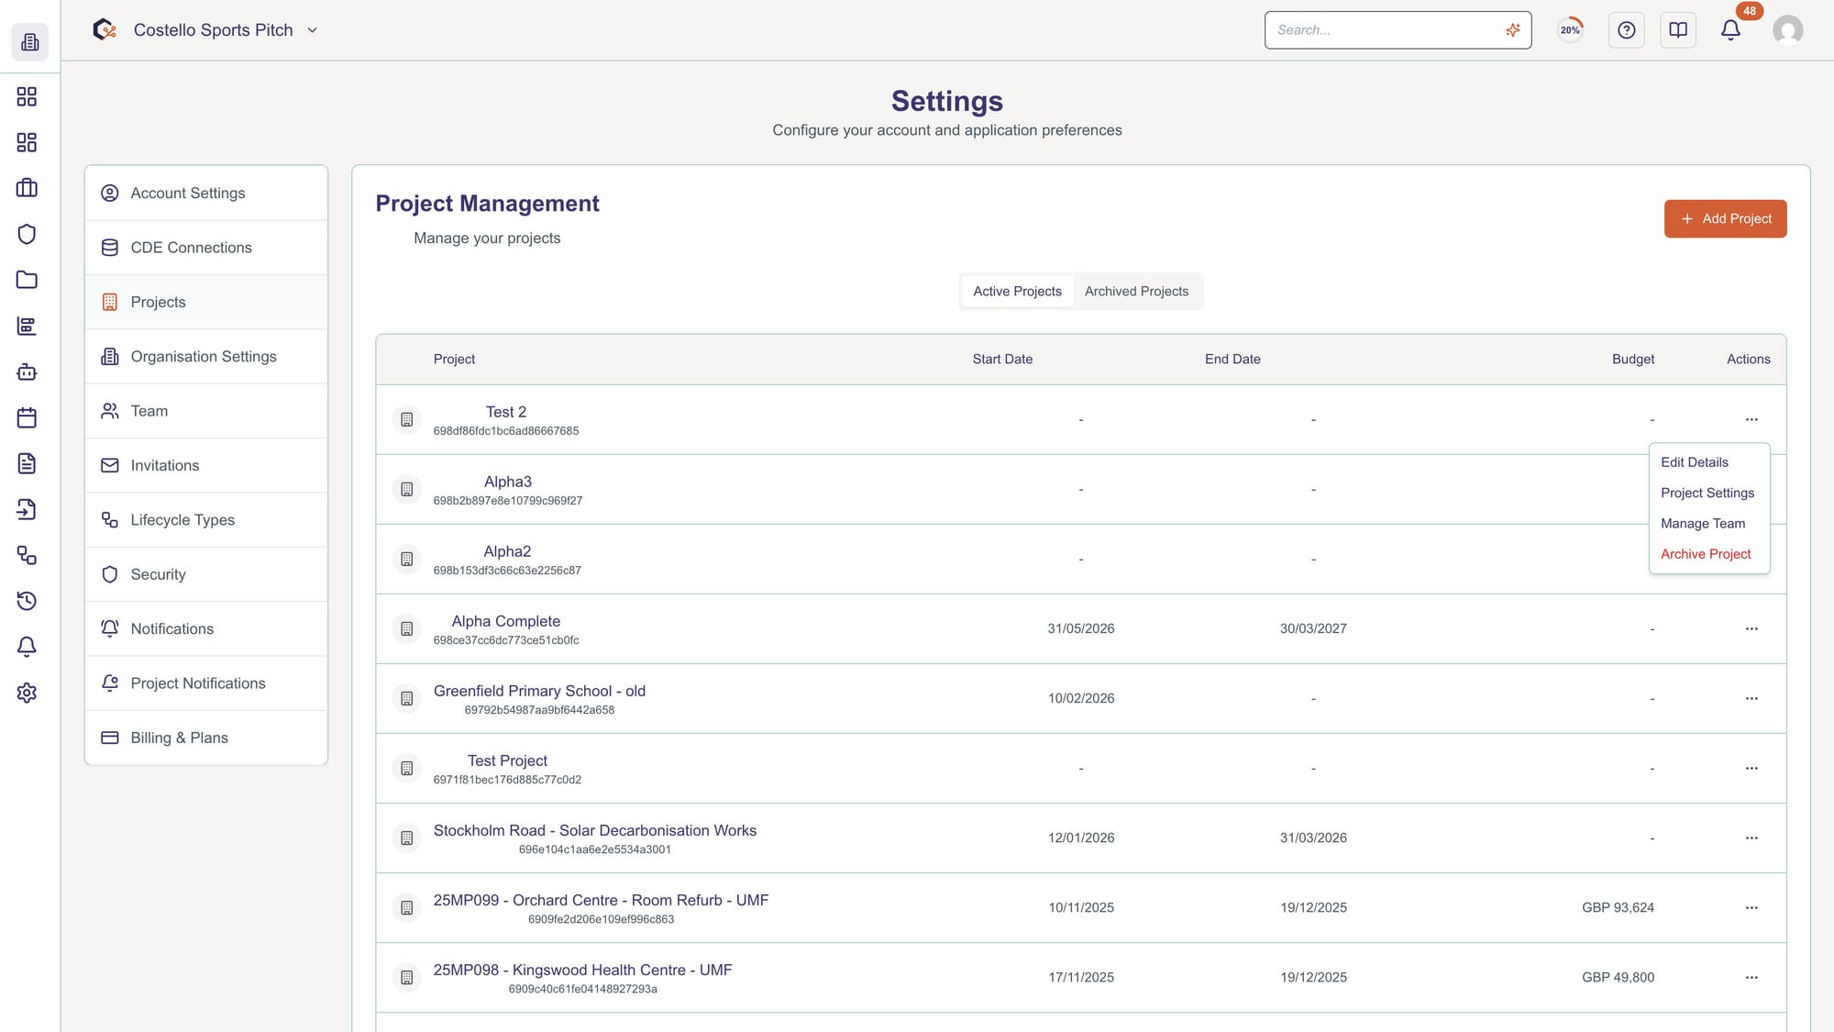Viewport: 1834px width, 1032px height.
Task: Open the calendar icon in the sidebar
Action: tap(27, 417)
